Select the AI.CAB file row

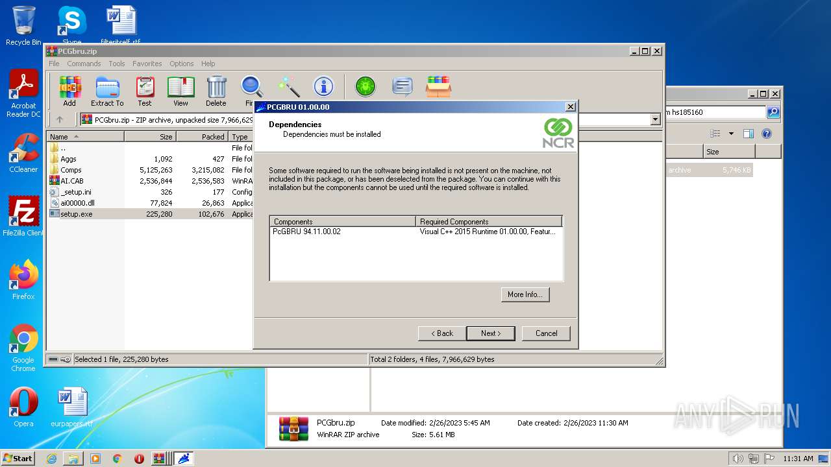tap(150, 181)
